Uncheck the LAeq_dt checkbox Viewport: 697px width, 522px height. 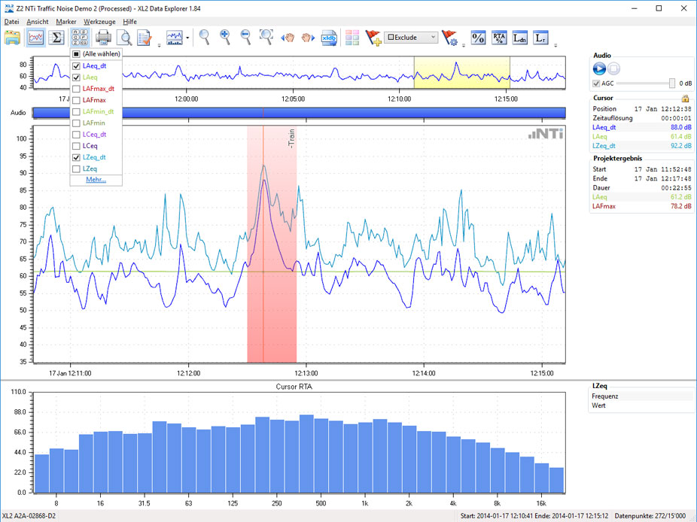[x=76, y=66]
